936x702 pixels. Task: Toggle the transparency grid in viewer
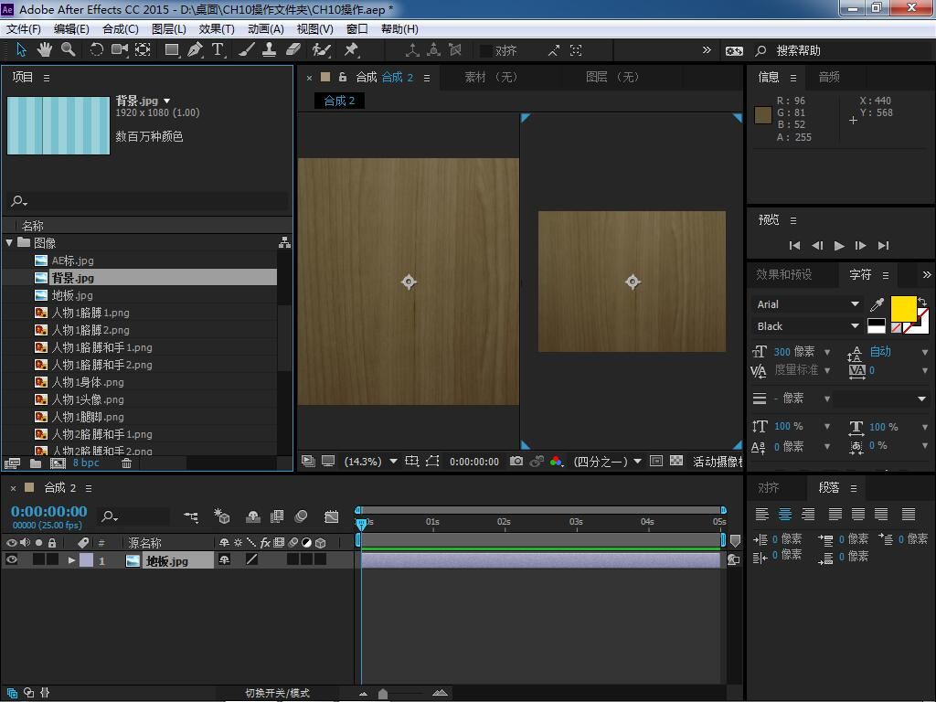point(676,462)
